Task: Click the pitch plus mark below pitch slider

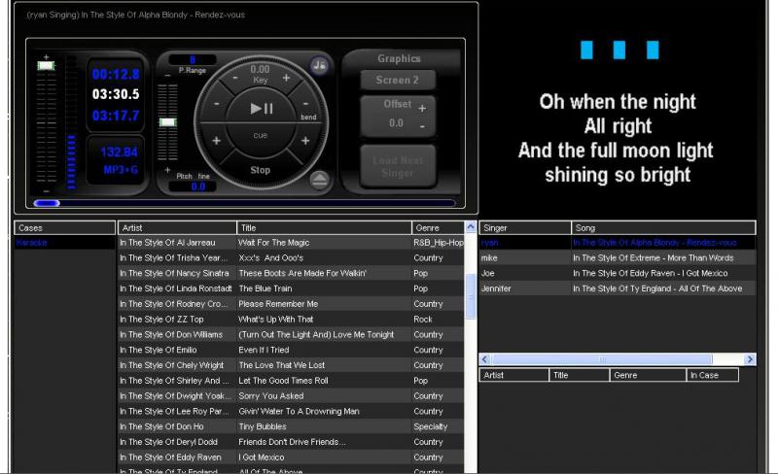Action: (x=167, y=170)
